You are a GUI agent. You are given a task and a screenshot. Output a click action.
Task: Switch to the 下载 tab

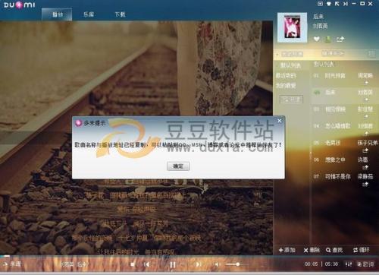point(120,14)
